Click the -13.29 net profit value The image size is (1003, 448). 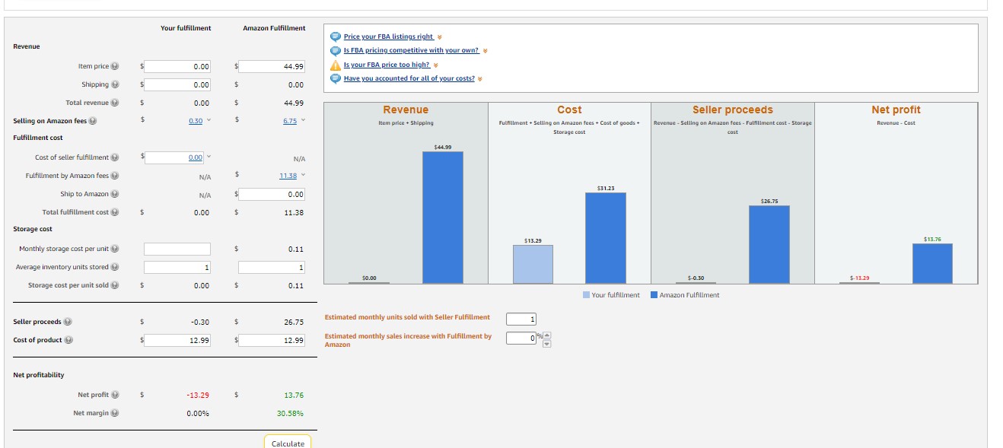[198, 395]
